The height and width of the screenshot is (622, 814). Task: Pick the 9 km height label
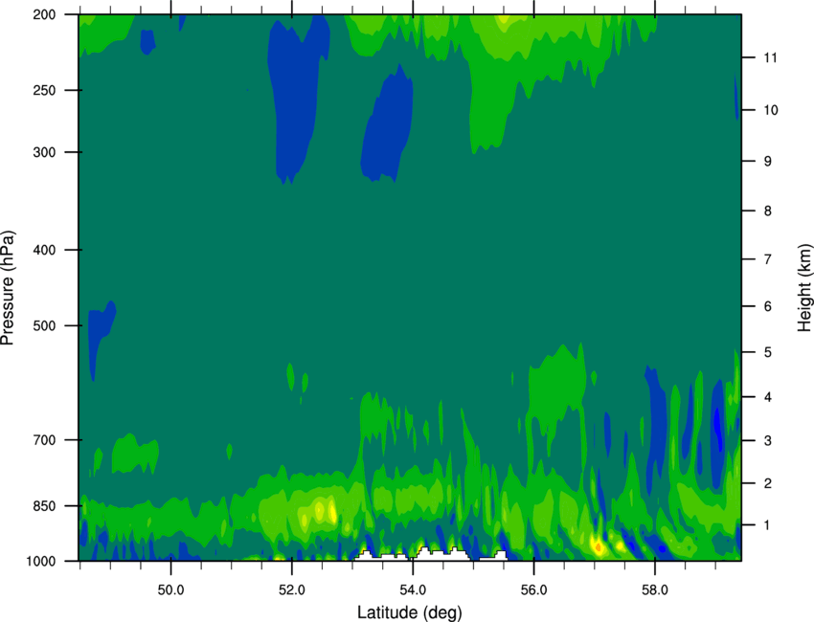point(767,161)
